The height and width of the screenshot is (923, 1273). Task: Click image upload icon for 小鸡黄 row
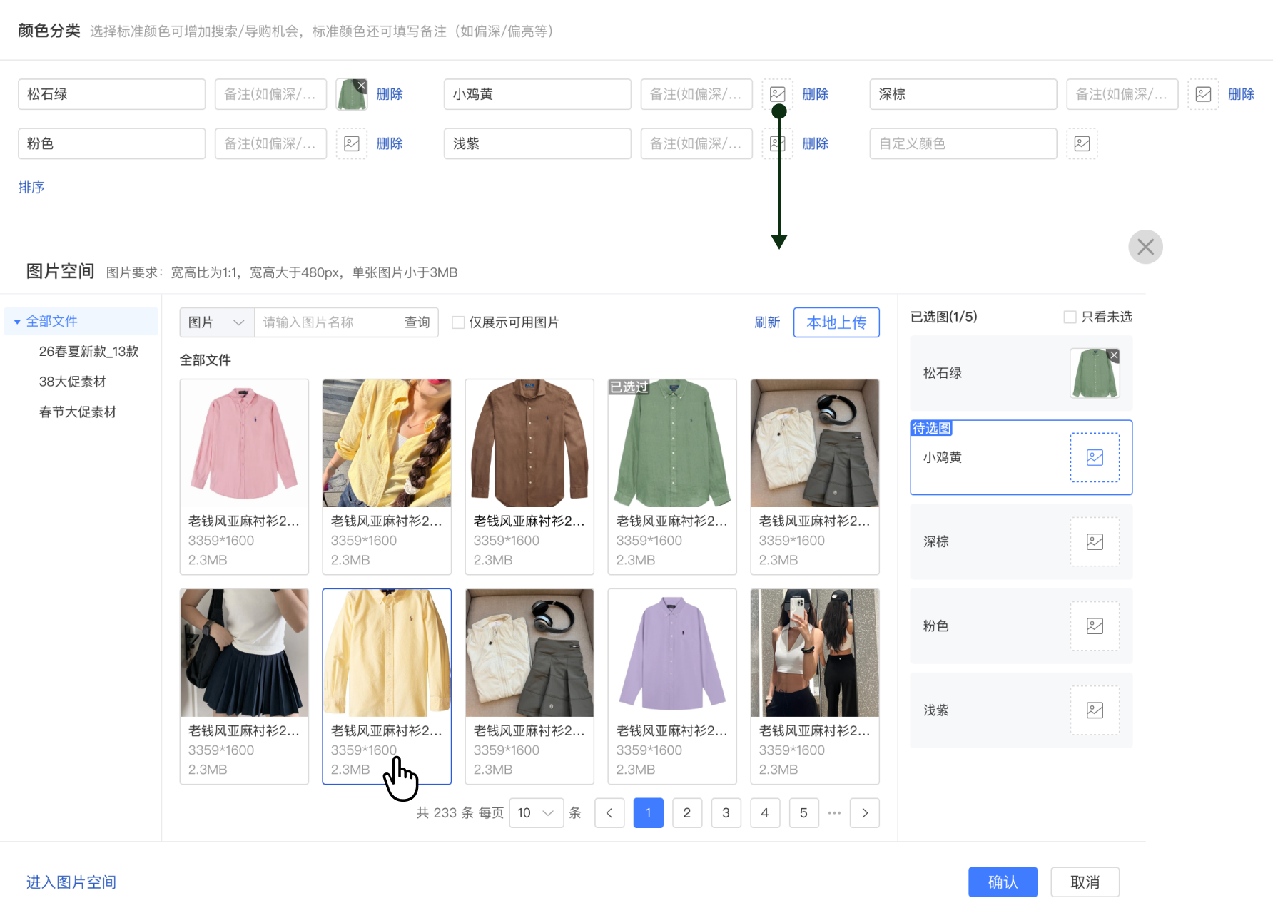[778, 94]
